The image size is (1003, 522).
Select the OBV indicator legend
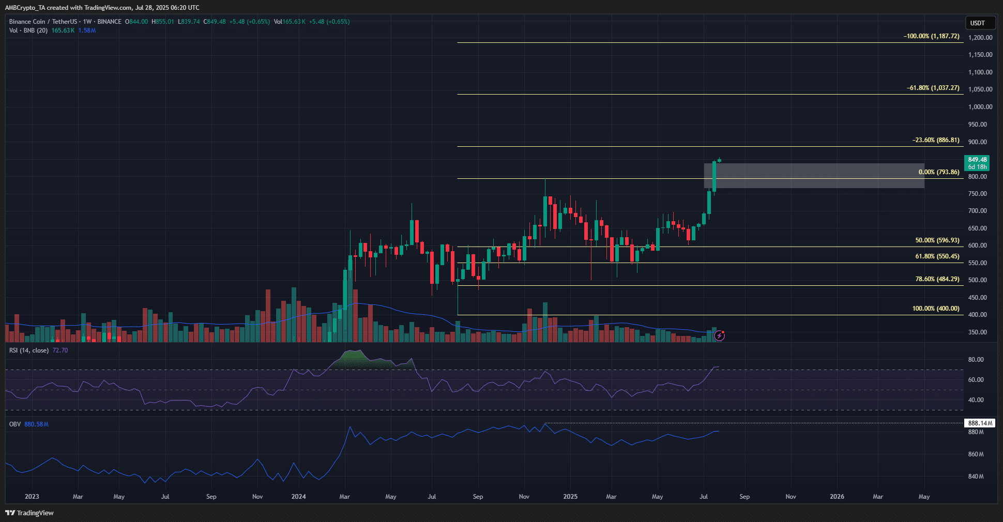[15, 424]
